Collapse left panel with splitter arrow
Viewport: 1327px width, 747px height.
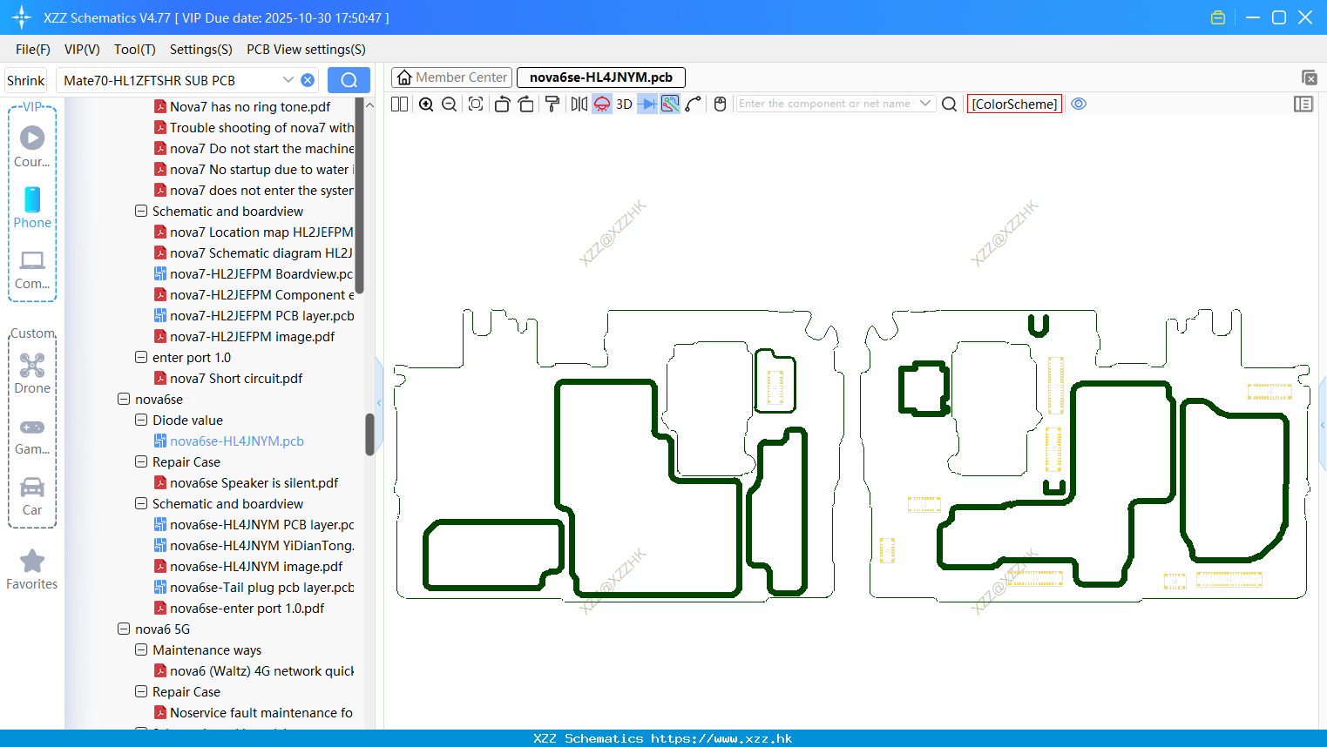[379, 402]
